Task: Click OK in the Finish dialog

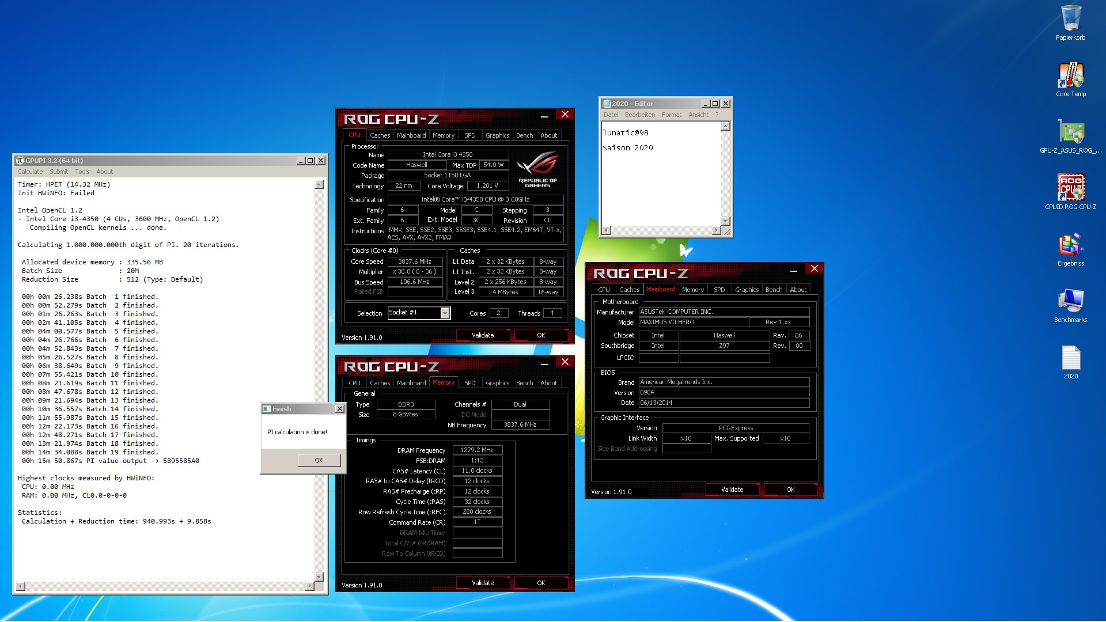Action: pos(319,460)
